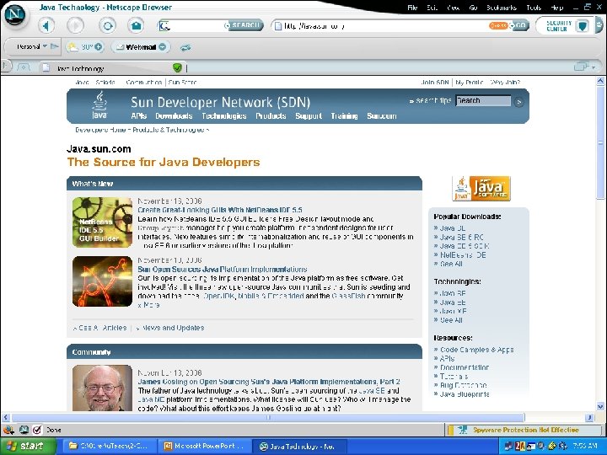Open the tab list button at far right
Viewport: 607px width, 455px height.
tap(584, 67)
